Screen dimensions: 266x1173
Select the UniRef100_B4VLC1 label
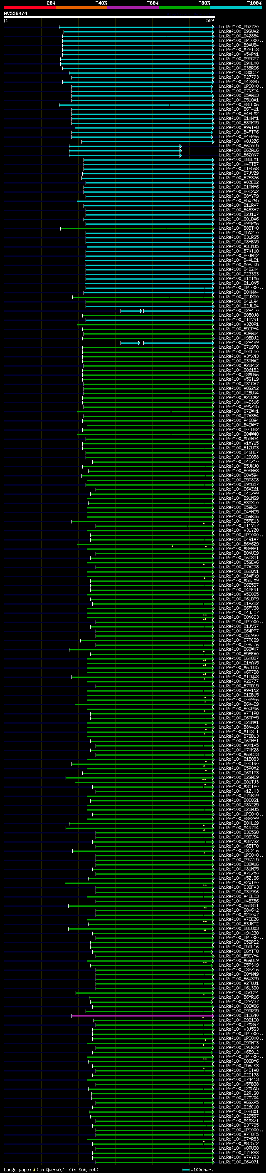238,260
